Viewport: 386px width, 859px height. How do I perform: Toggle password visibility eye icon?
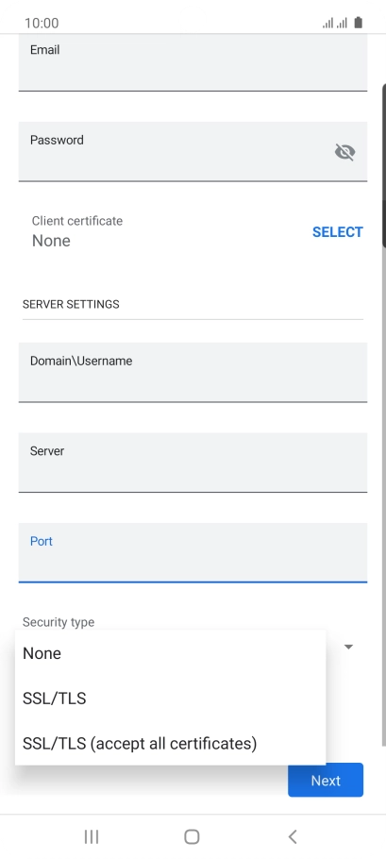coord(344,152)
